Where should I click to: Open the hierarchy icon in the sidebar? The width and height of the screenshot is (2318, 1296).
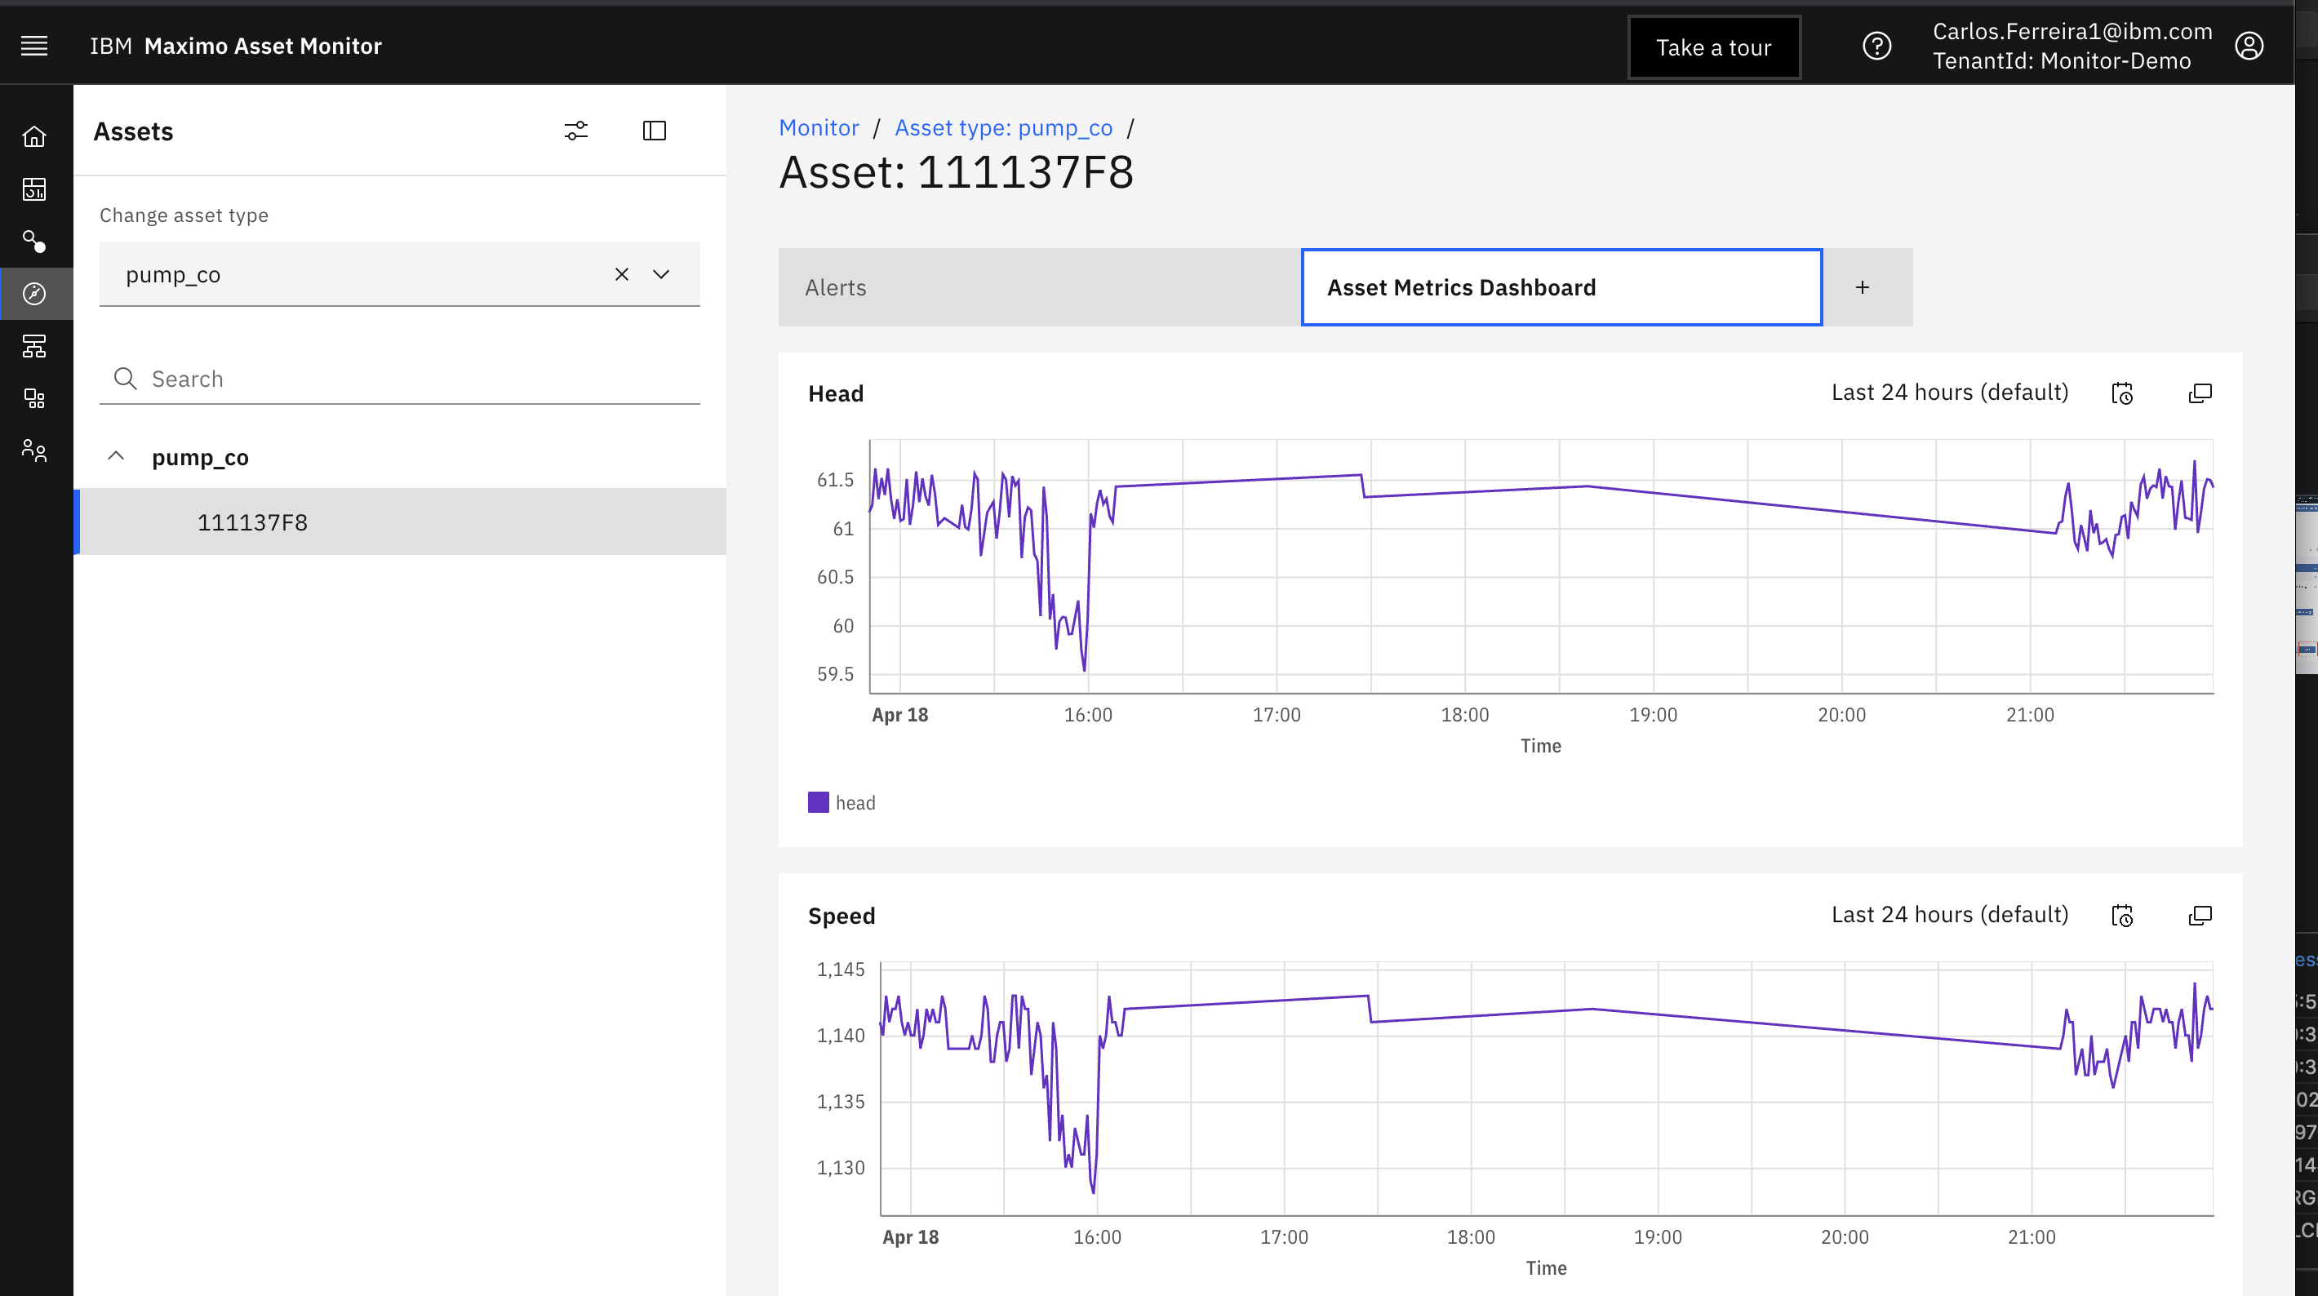(x=34, y=345)
